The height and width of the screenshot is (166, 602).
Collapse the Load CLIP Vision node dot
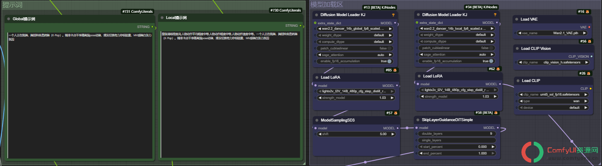(x=516, y=48)
